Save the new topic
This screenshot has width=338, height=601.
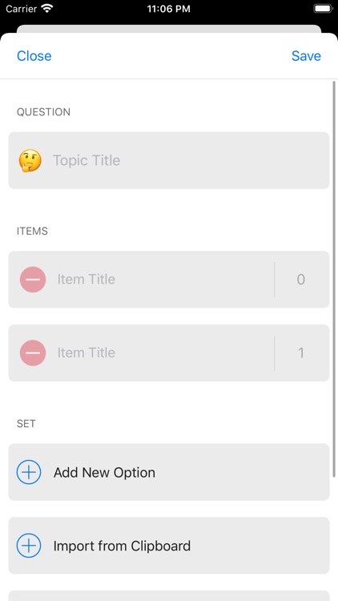(306, 56)
